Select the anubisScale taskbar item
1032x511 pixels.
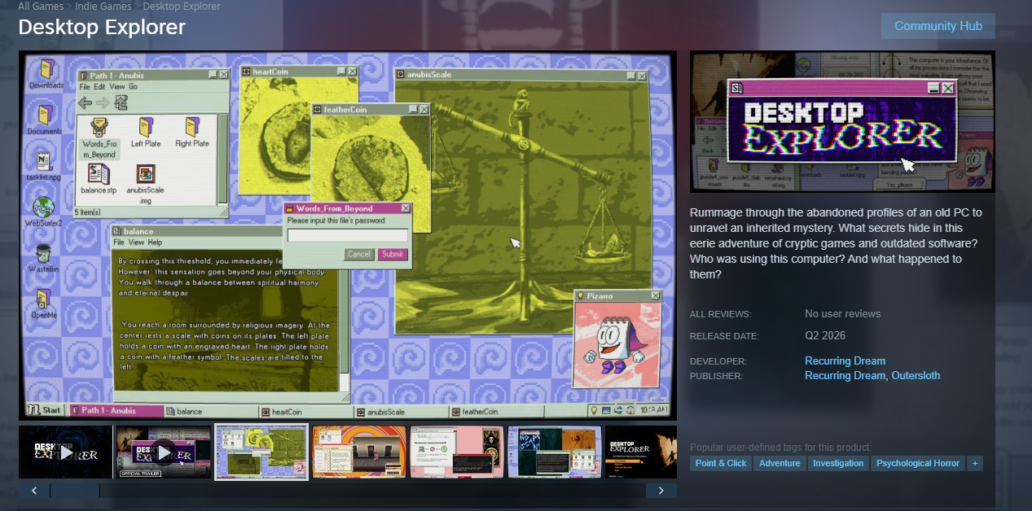click(x=400, y=411)
